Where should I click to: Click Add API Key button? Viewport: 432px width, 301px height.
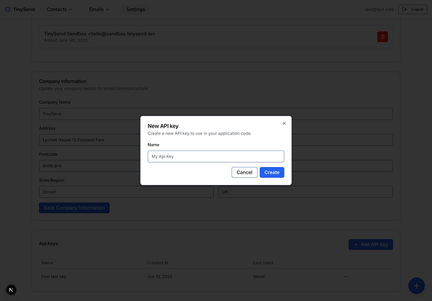pyautogui.click(x=371, y=245)
